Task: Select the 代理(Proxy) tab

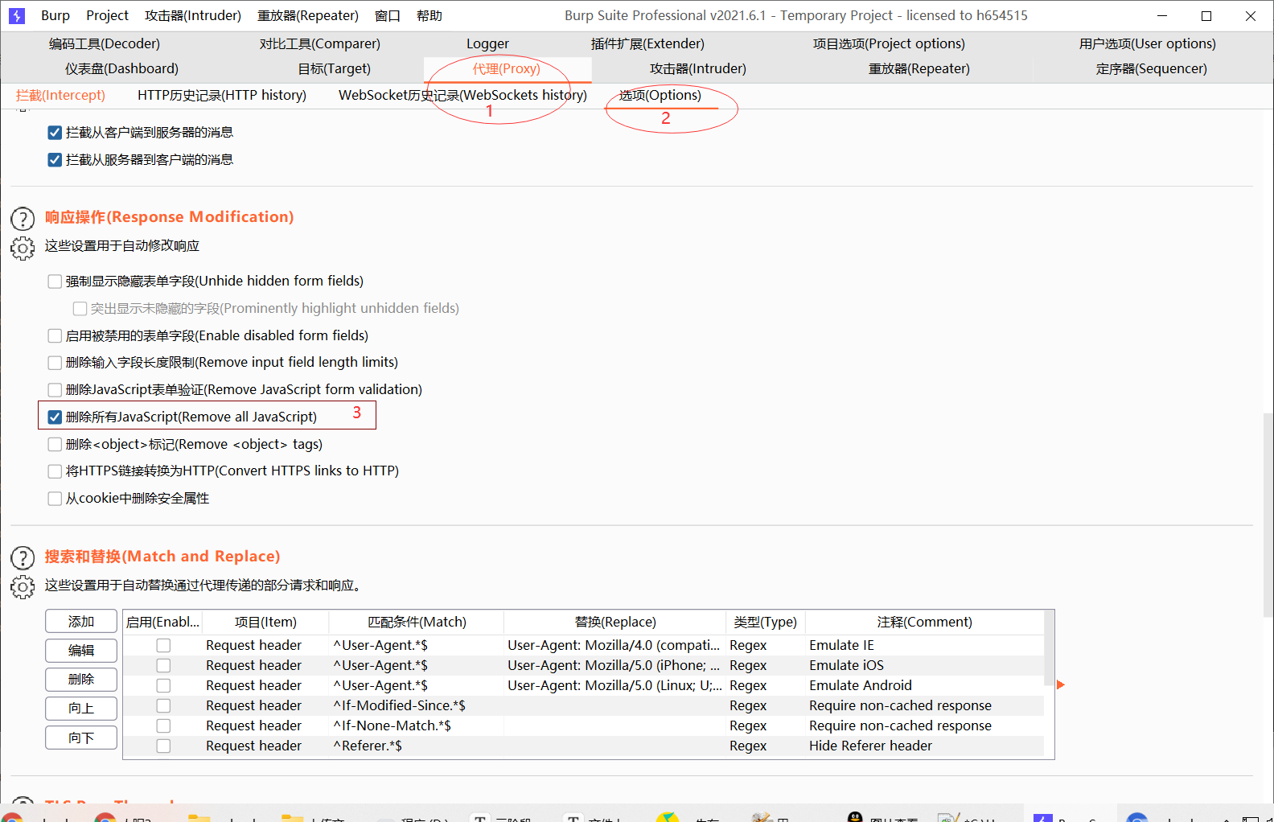Action: pyautogui.click(x=507, y=69)
